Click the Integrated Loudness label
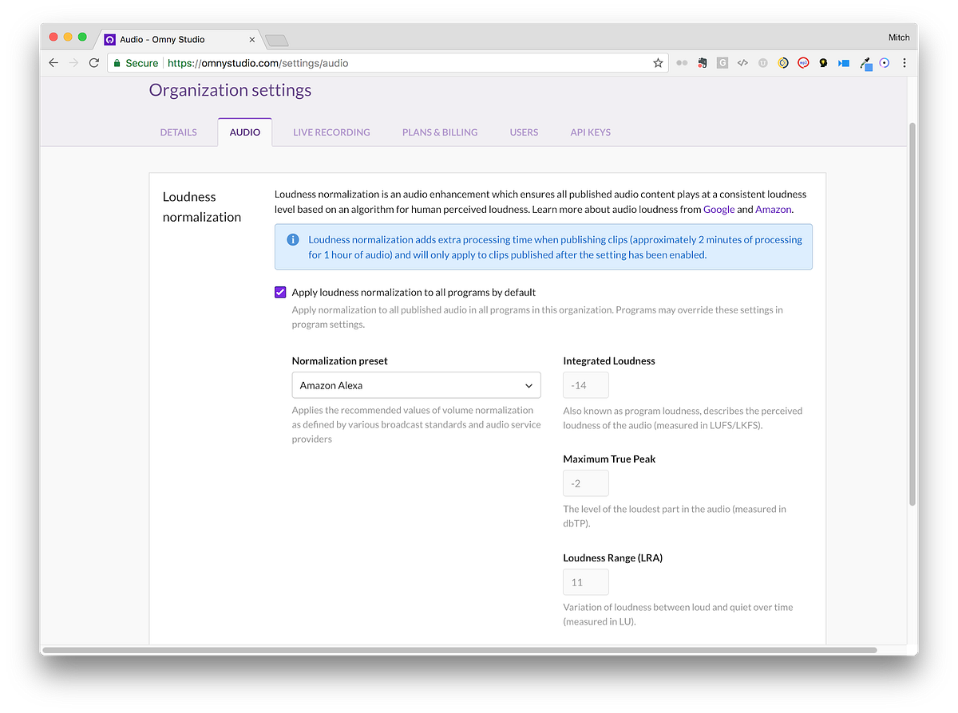This screenshot has width=958, height=713. [609, 360]
